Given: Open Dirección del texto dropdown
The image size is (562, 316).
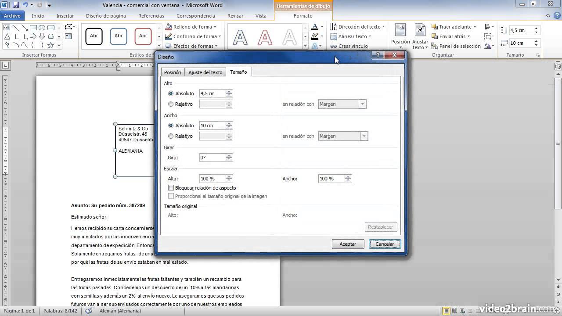Looking at the screenshot, I should [x=358, y=27].
